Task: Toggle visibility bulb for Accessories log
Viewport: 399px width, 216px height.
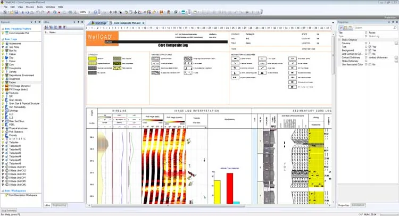Action: [x=3, y=44]
